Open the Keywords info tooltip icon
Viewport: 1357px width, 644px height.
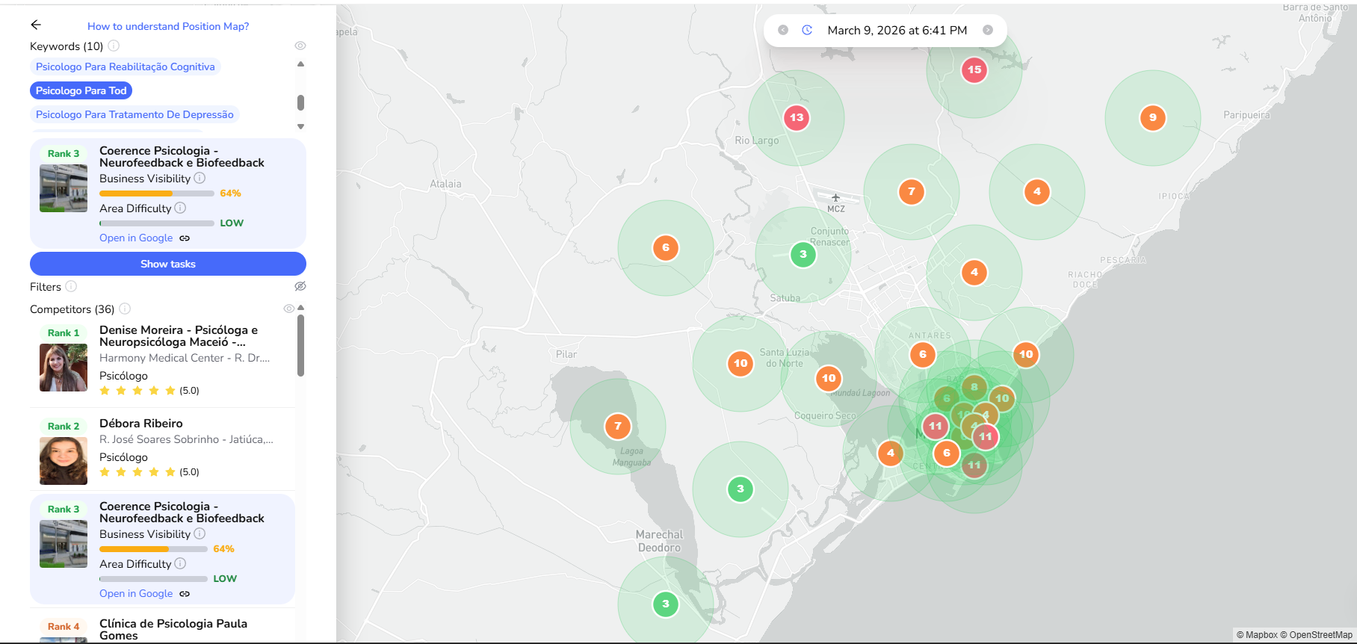point(114,46)
